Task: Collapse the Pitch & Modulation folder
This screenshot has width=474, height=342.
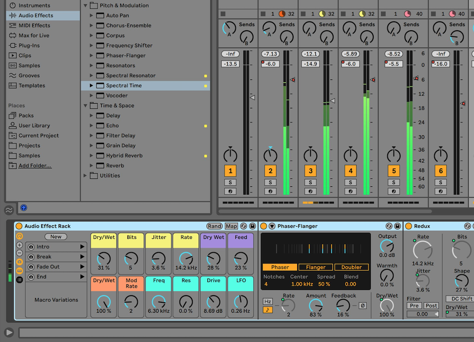Action: pos(86,6)
